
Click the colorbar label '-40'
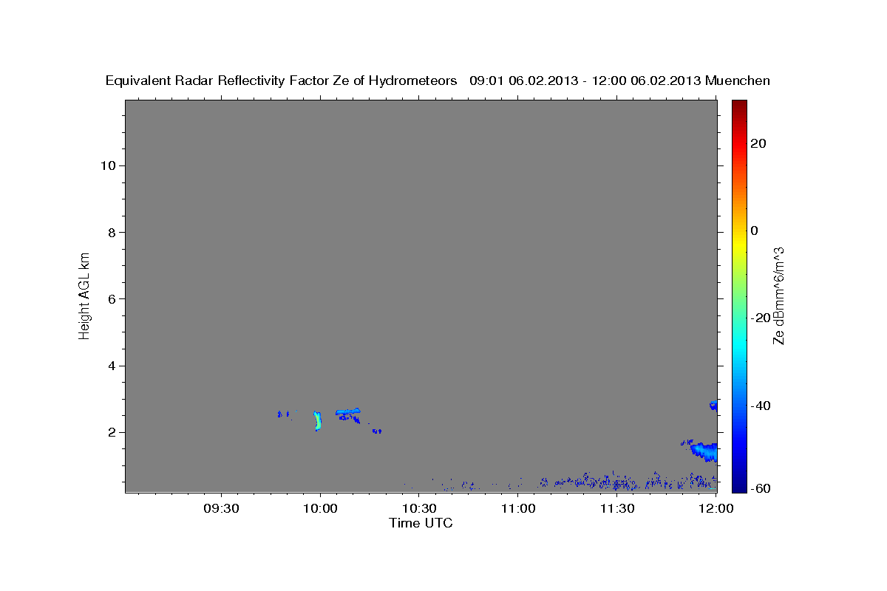pyautogui.click(x=761, y=406)
